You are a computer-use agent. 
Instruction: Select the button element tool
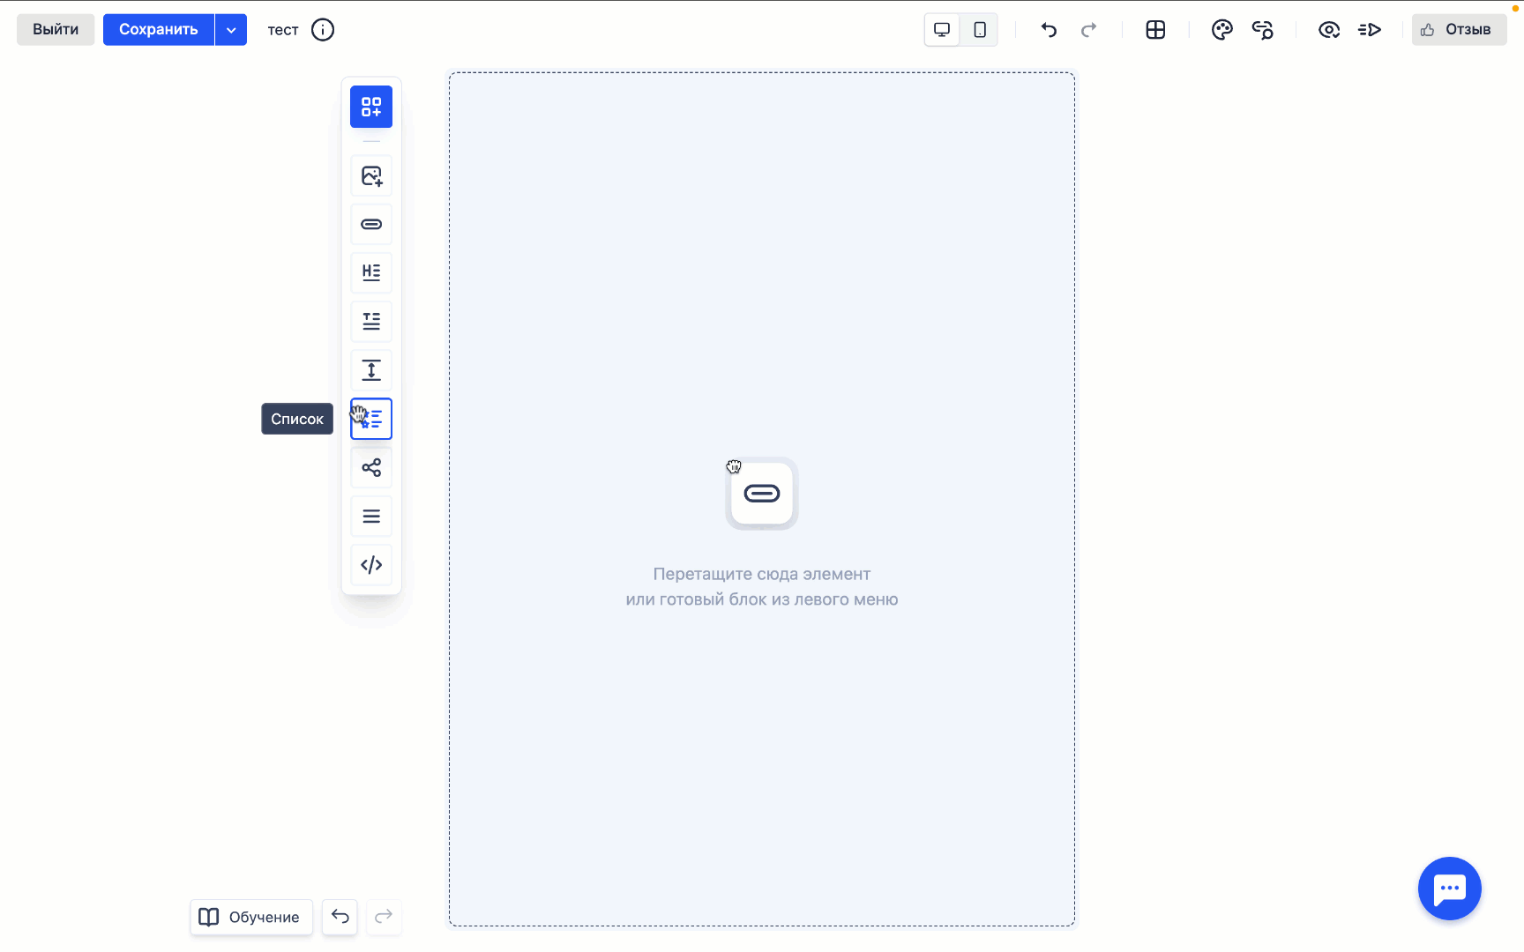pyautogui.click(x=371, y=224)
